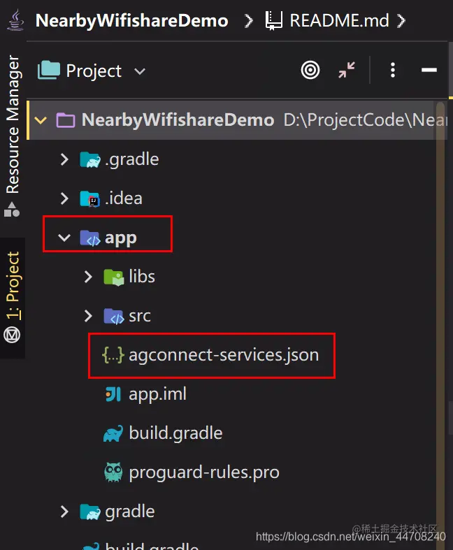Click the Java project icon beside NearbyWifishareDemo
The height and width of the screenshot is (550, 453).
15,20
